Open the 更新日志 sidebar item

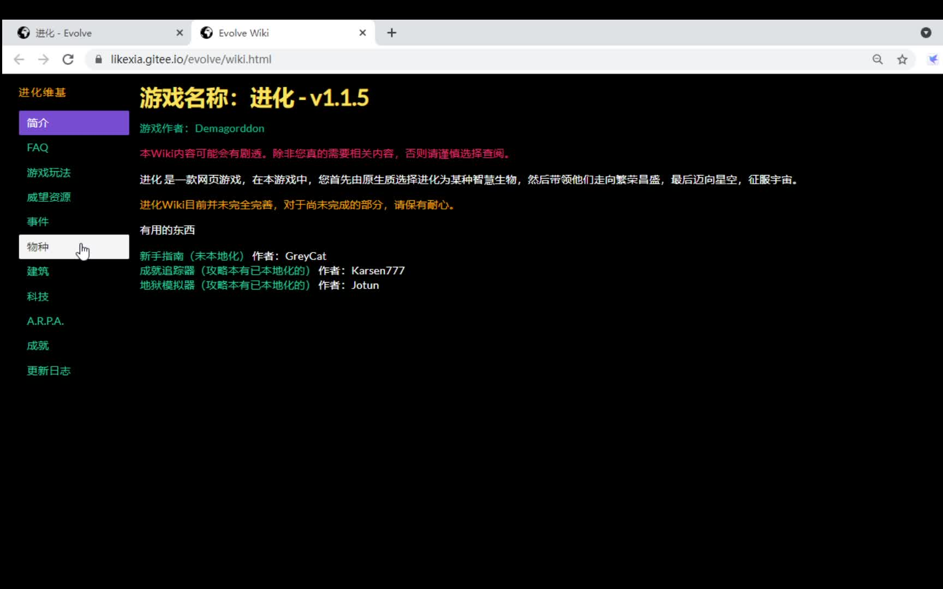coord(74,371)
